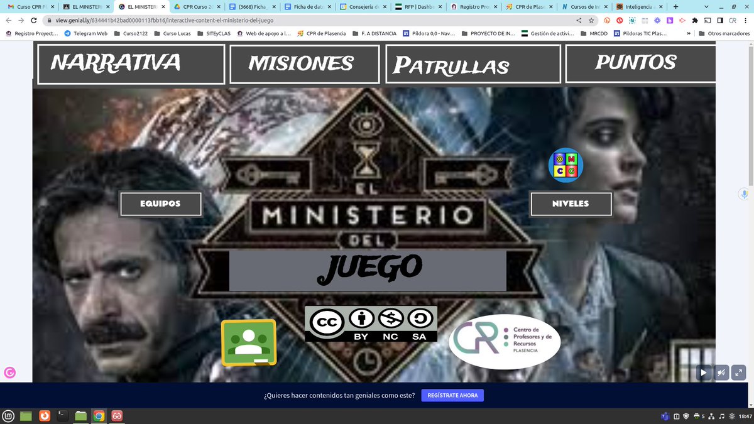Open the Linux Mint start menu
The width and height of the screenshot is (754, 424).
[x=8, y=415]
